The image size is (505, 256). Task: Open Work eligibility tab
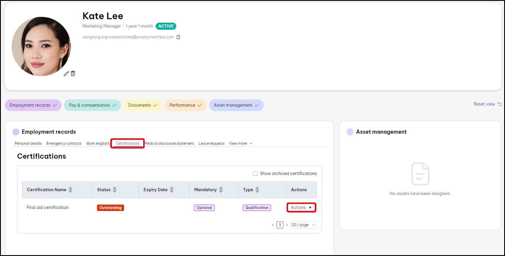(98, 144)
